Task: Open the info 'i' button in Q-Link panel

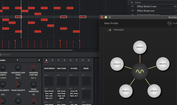Action: click(39, 60)
